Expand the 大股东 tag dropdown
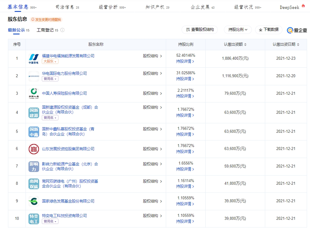 pyautogui.click(x=50, y=61)
